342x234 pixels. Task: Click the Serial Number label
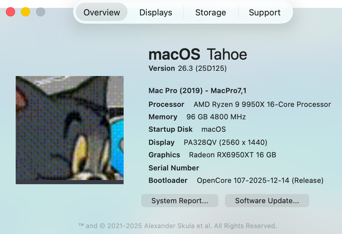(174, 168)
